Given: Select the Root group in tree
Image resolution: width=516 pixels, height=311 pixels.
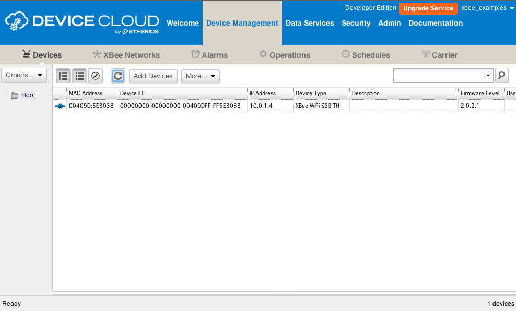Looking at the screenshot, I should tap(28, 95).
